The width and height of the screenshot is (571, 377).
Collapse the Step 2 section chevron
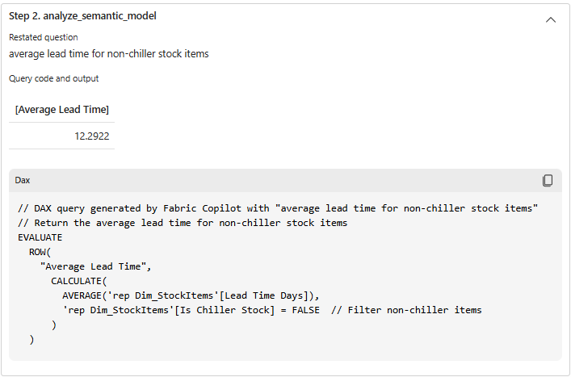click(551, 19)
